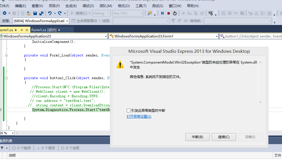Pause debugging with the Break All icon
This screenshot has height=160, width=282.
[x=162, y=13]
